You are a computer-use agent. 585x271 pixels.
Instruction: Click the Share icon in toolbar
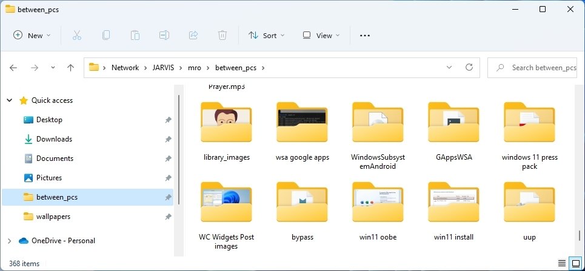click(193, 35)
